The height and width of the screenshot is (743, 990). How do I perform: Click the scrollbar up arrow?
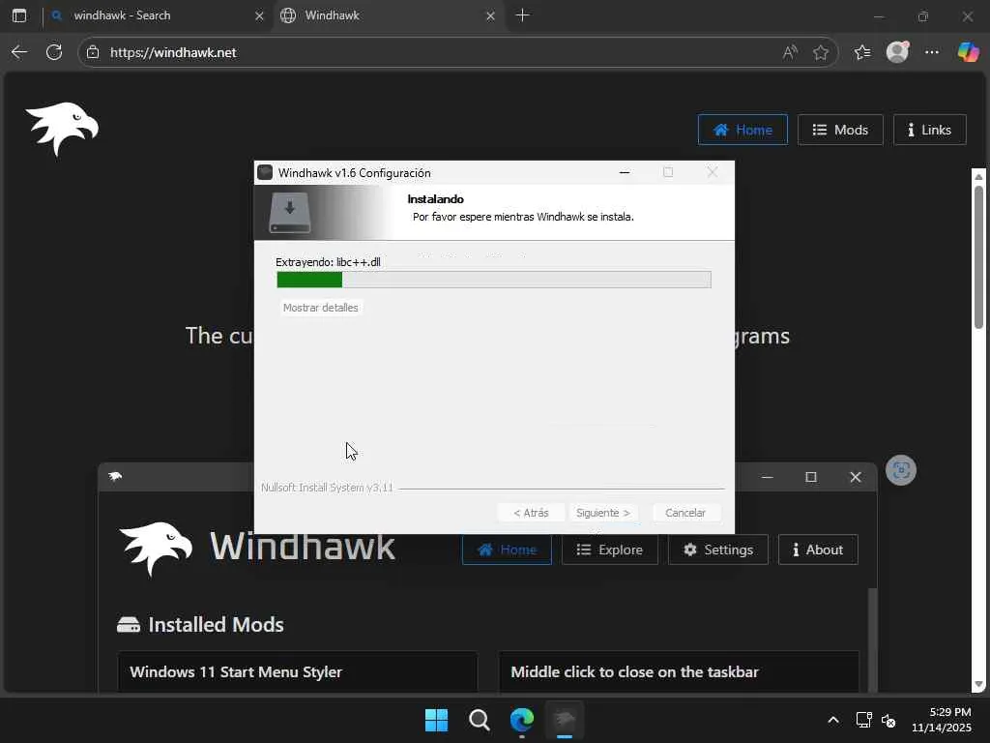click(978, 176)
